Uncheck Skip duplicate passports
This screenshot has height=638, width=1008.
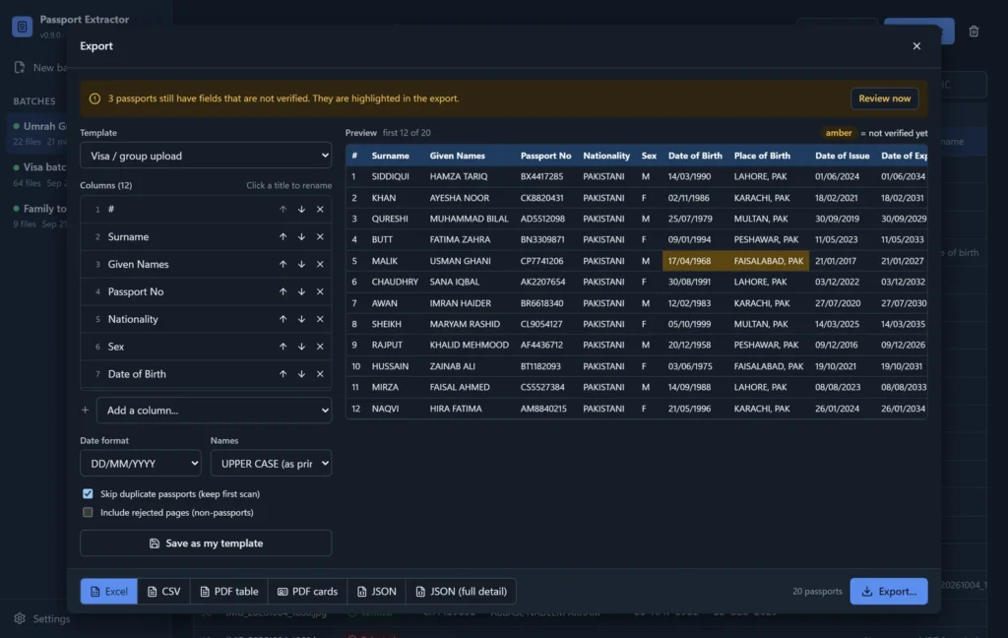88,494
